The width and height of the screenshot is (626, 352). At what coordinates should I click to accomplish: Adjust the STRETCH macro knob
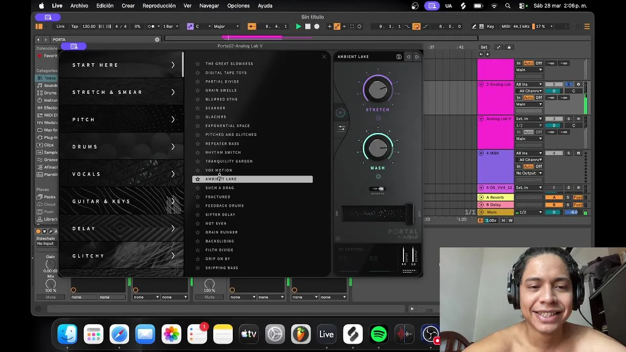[x=378, y=90]
